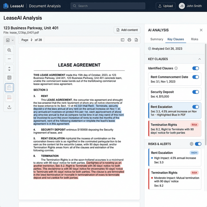Click the LeaseAI logo icon
The height and width of the screenshot is (207, 207).
point(6,6)
